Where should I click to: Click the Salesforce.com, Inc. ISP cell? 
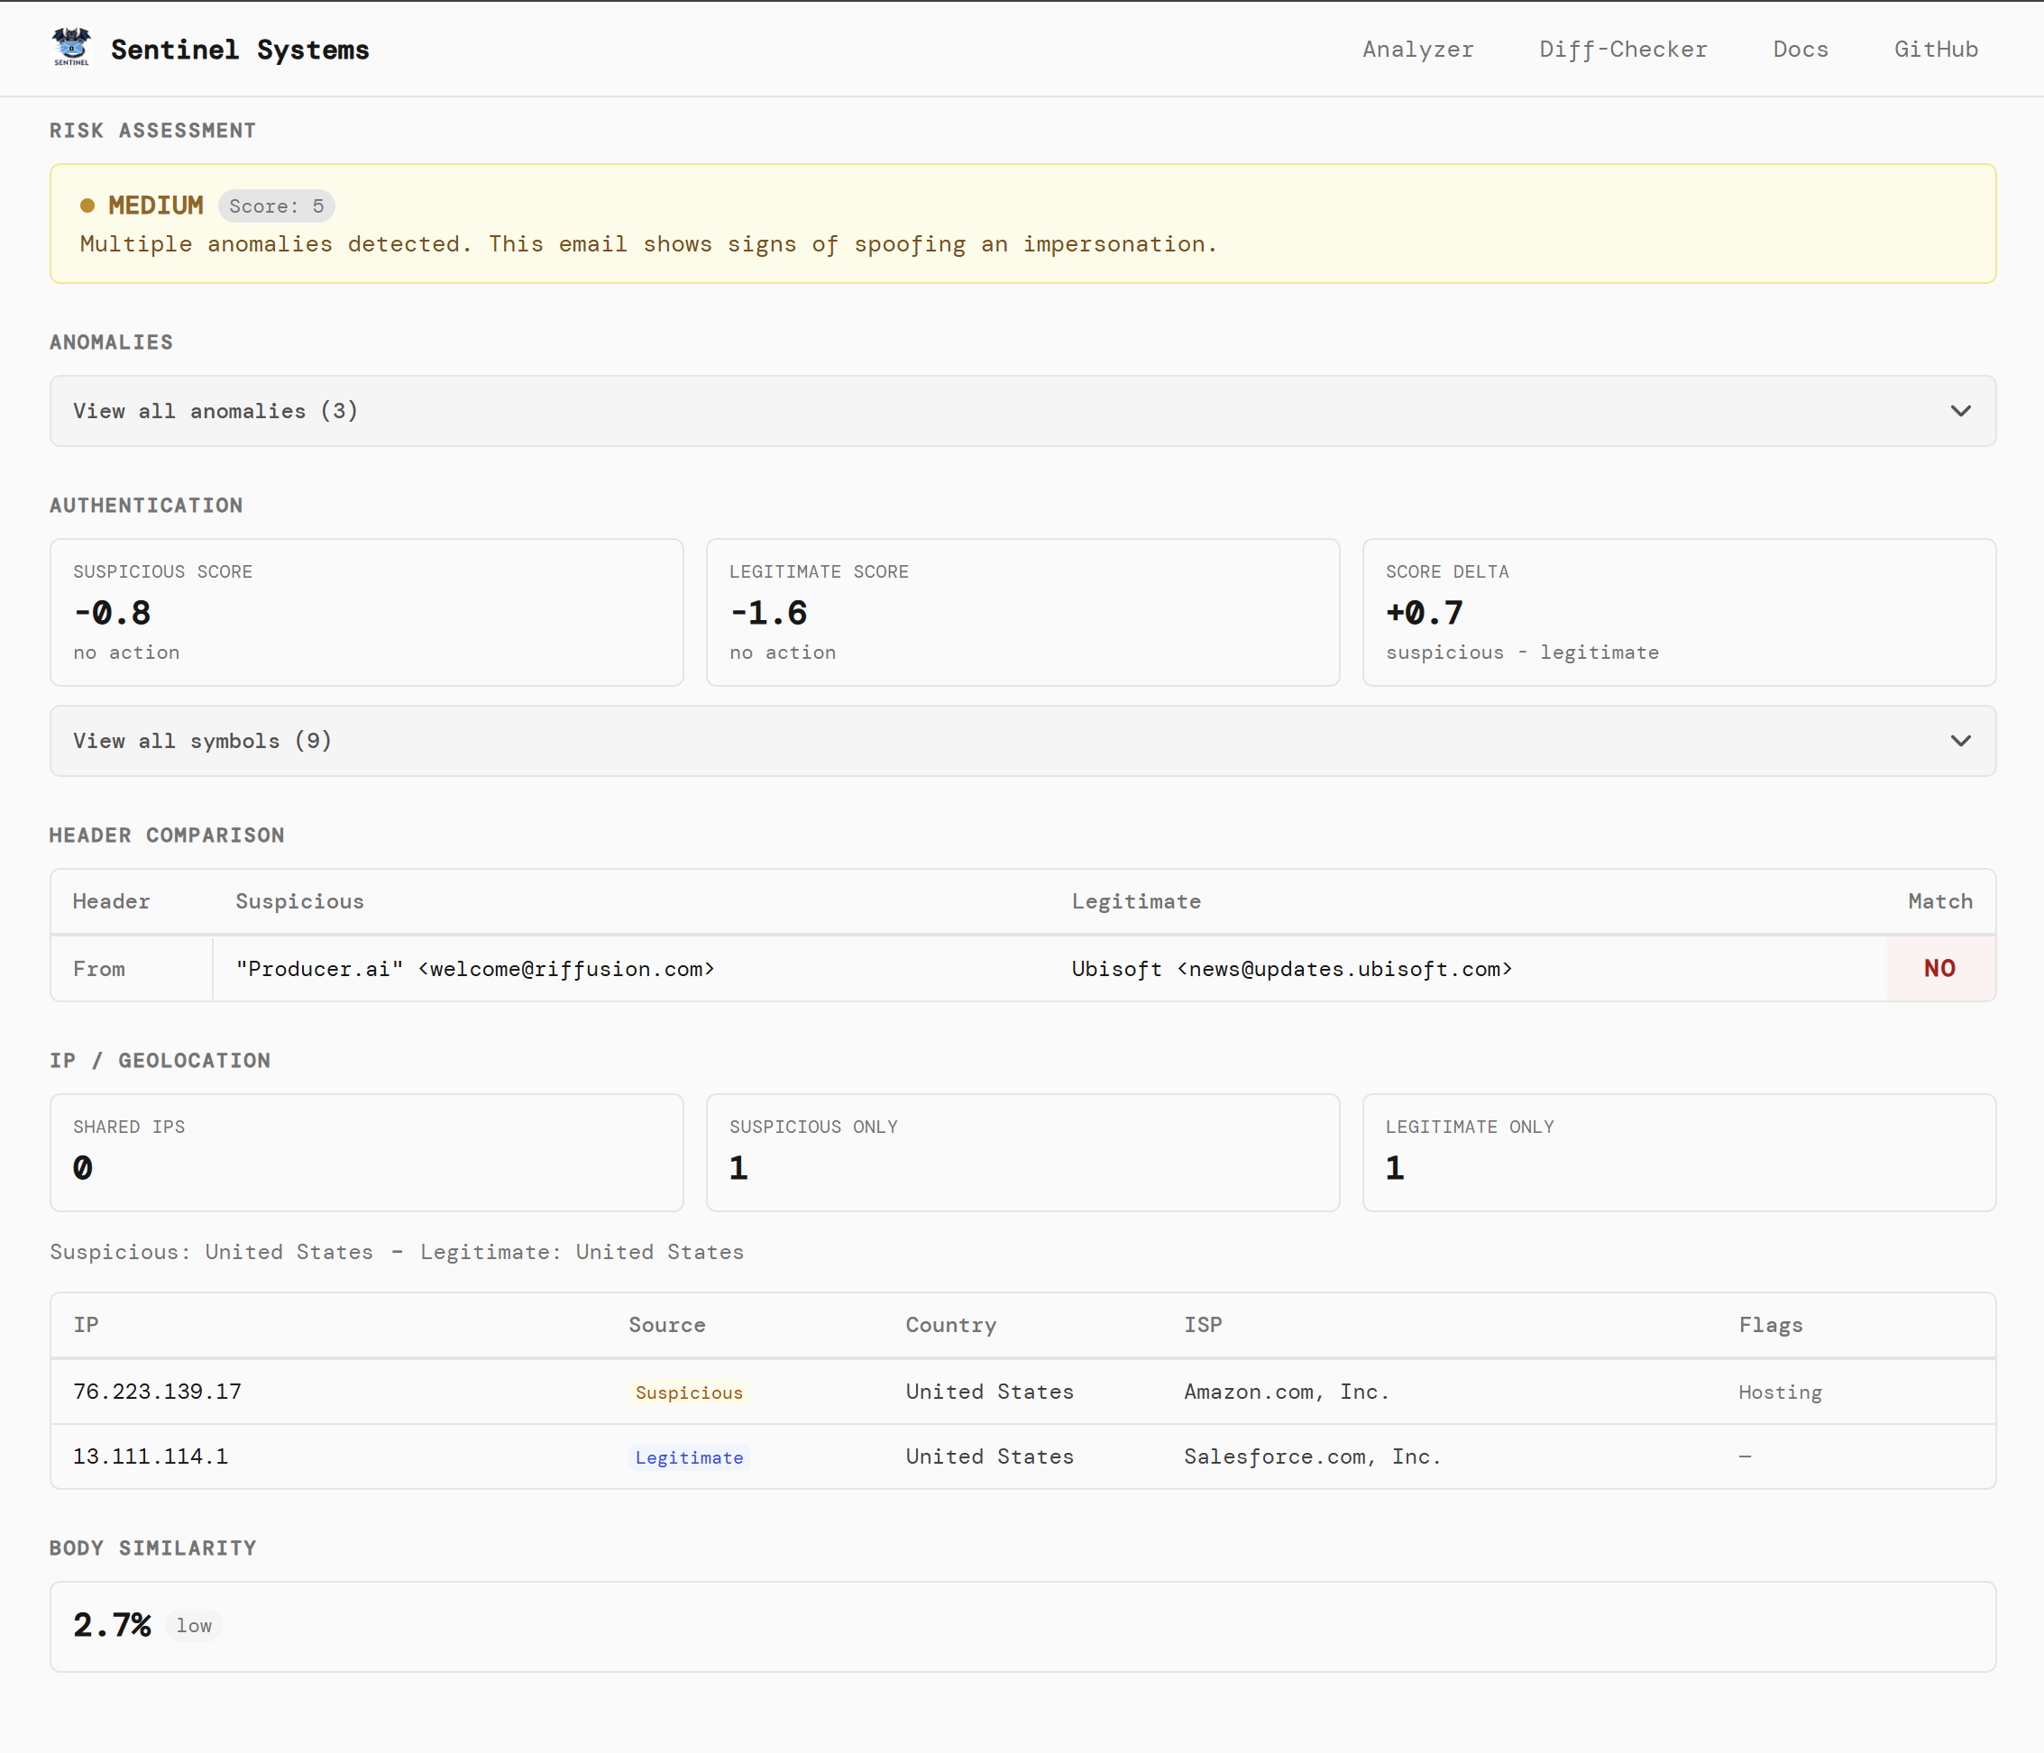pyautogui.click(x=1313, y=1456)
